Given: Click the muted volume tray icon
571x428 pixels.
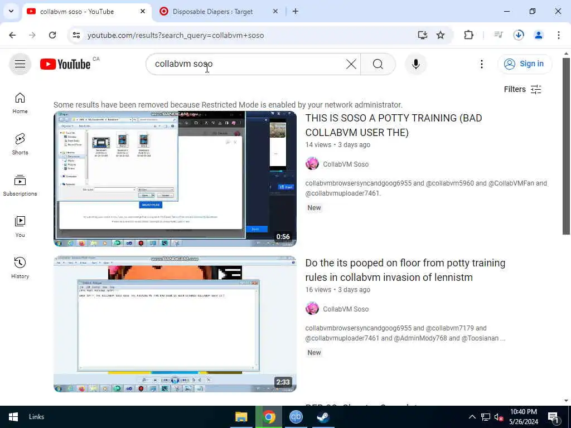Looking at the screenshot, I should tap(499, 417).
